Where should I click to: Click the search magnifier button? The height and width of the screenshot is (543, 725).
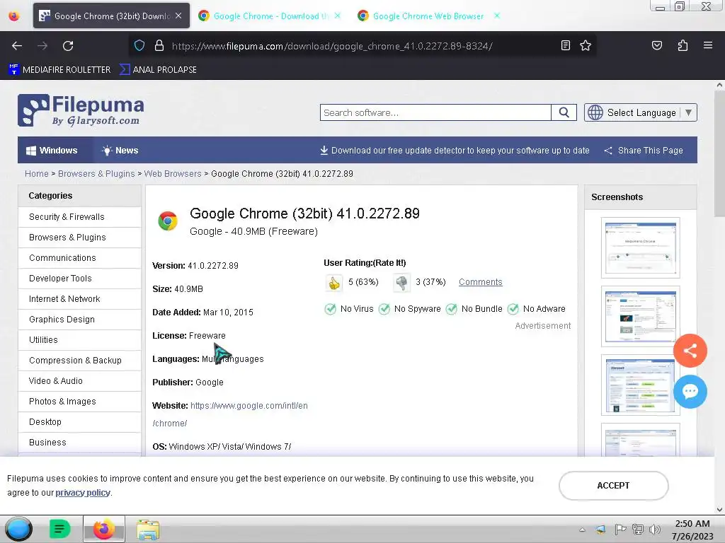(x=564, y=112)
